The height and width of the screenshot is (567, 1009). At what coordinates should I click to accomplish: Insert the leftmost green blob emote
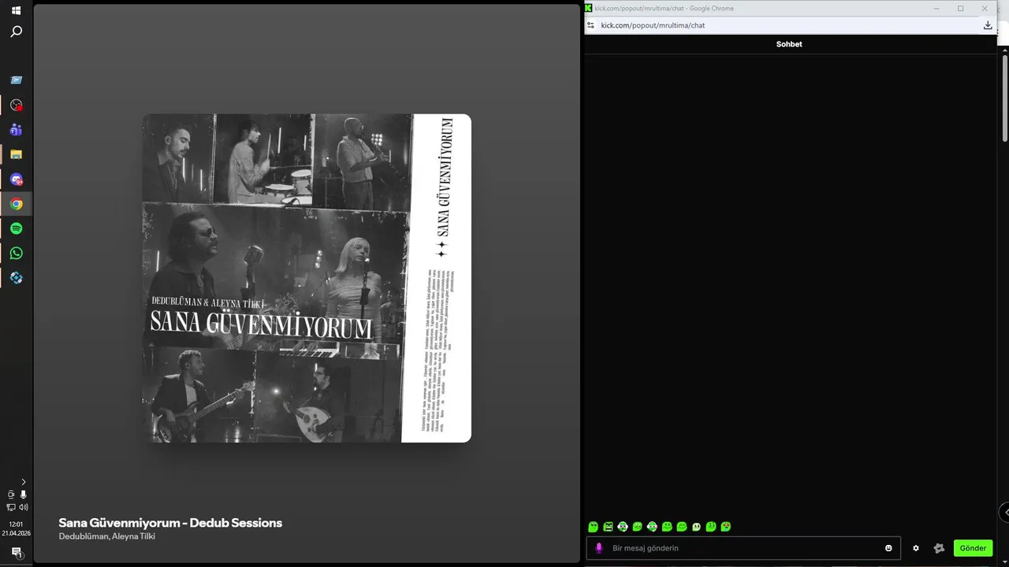[x=594, y=527]
